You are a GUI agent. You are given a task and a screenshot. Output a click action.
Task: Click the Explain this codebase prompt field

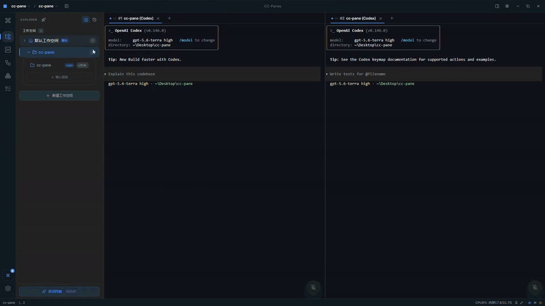click(212, 74)
